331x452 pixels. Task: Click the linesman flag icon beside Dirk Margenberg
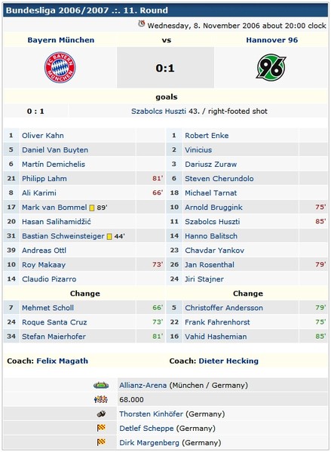click(x=101, y=442)
